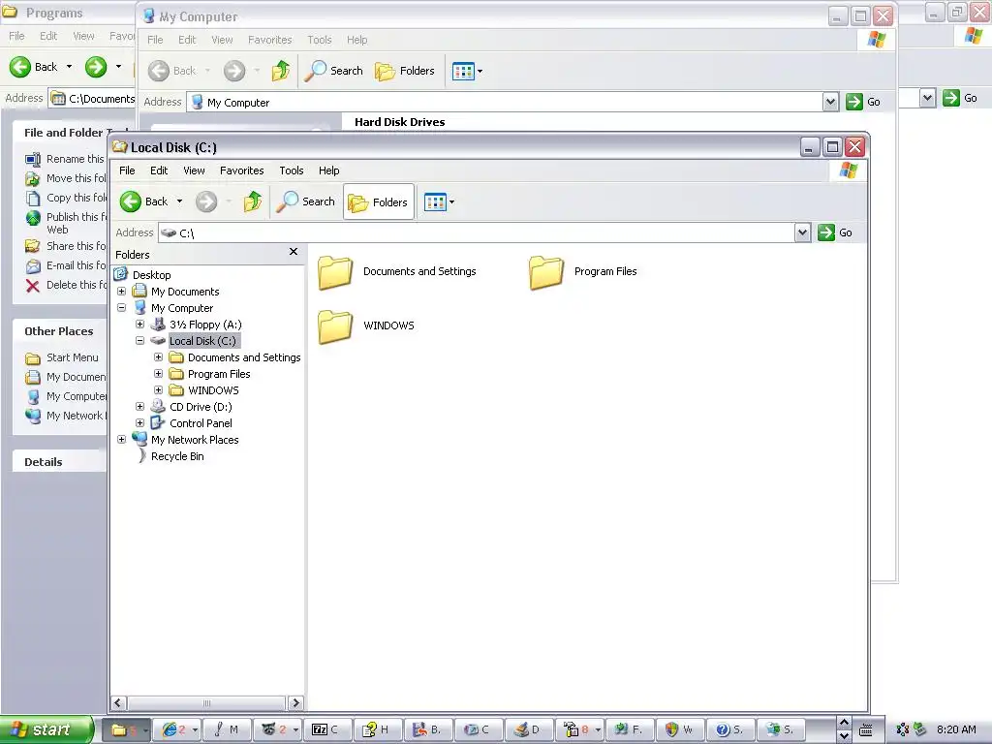Image resolution: width=992 pixels, height=744 pixels.
Task: Open the Views icon in Local Disk toolbar
Action: [x=435, y=202]
